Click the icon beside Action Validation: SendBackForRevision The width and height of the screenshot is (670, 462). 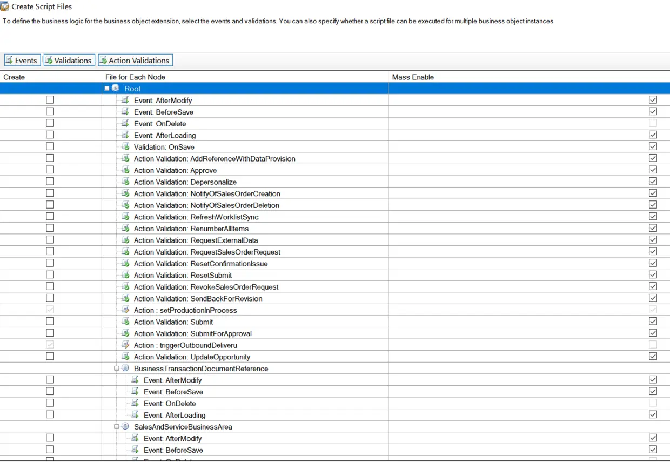(125, 298)
